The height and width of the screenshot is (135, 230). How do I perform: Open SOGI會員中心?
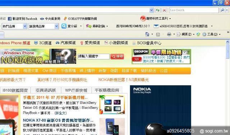147,43
